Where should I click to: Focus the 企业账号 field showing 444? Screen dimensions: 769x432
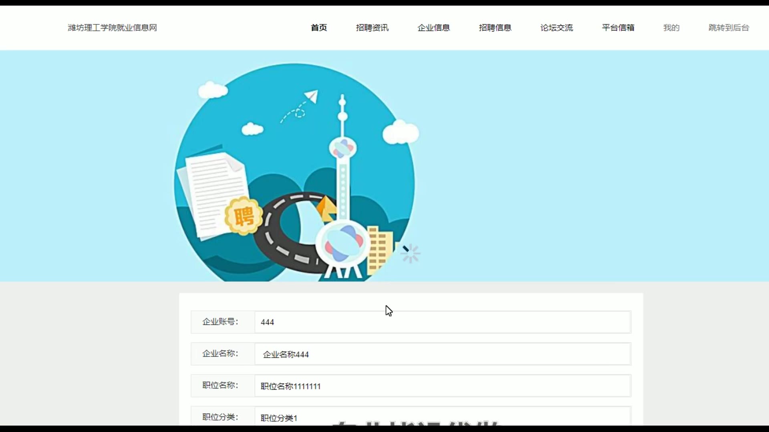coord(443,322)
